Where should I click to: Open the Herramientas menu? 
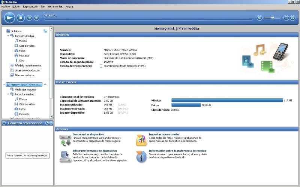(55, 6)
